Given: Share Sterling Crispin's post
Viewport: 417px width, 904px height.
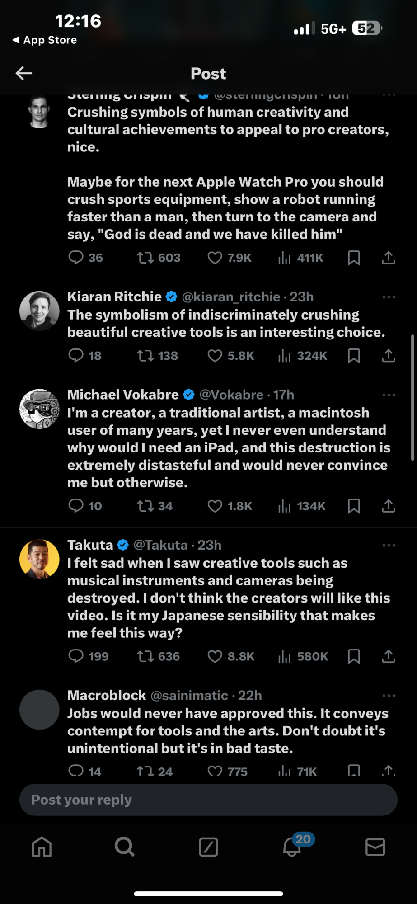Looking at the screenshot, I should pyautogui.click(x=389, y=258).
